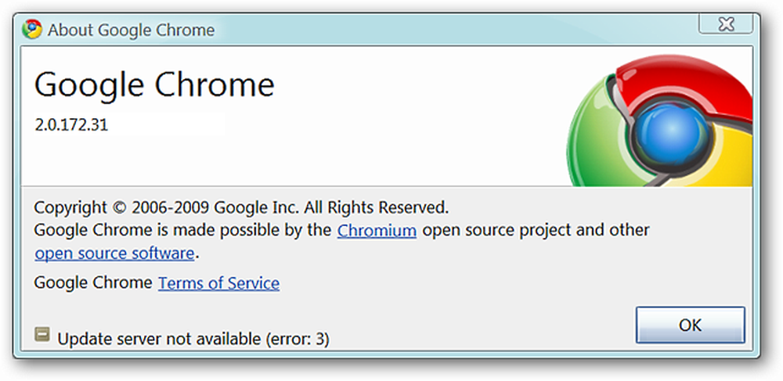This screenshot has height=381, width=783.
Task: Click the blue center of the Chrome logo
Action: [666, 128]
